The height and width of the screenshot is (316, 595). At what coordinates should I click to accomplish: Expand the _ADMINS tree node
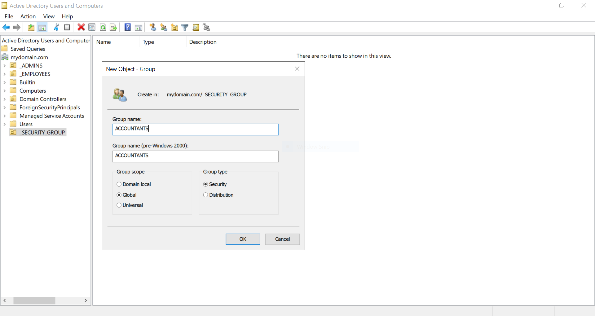(5, 66)
